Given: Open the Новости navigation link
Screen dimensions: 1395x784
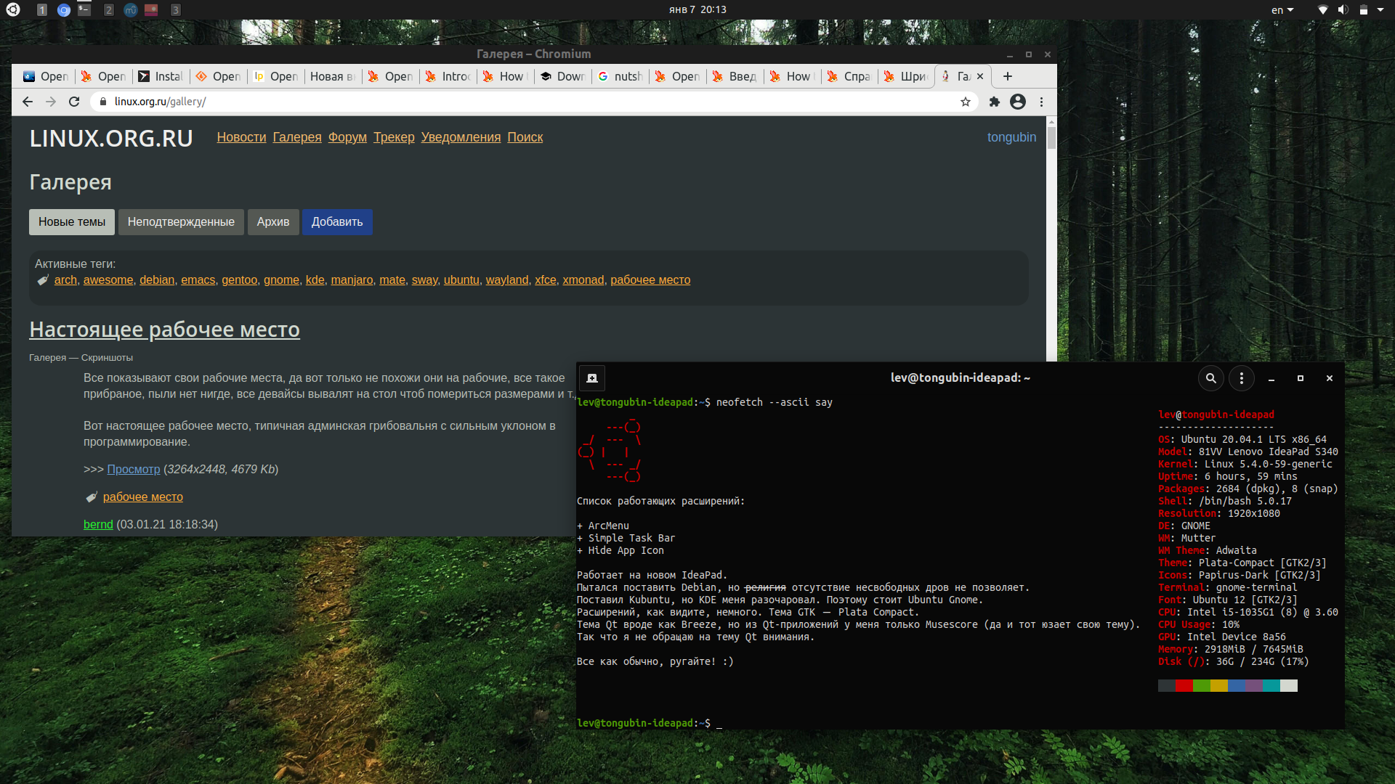Looking at the screenshot, I should coord(241,137).
